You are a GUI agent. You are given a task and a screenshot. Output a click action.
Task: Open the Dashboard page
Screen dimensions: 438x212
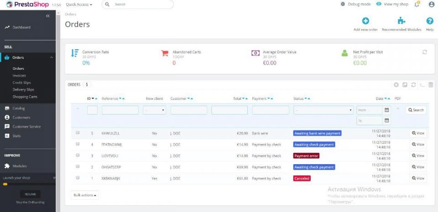21,27
